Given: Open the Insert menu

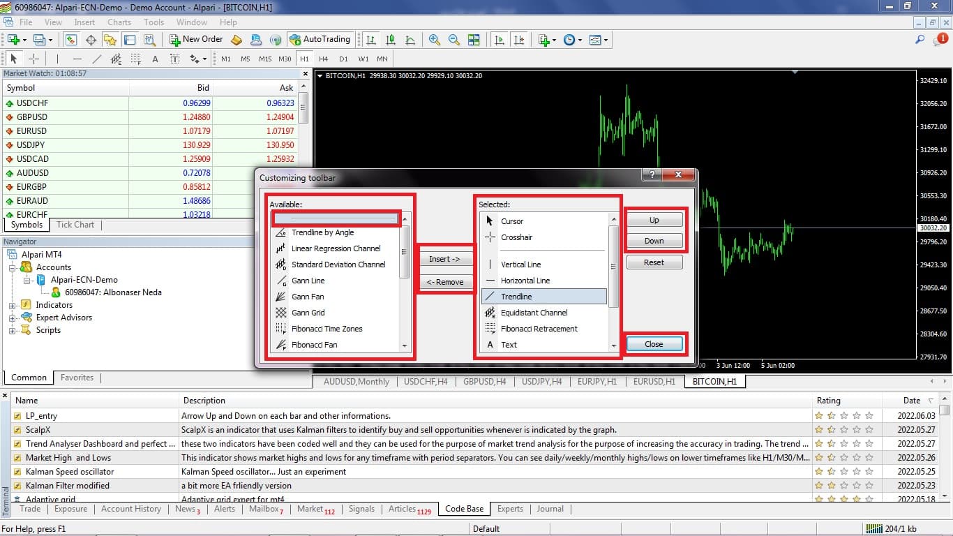Looking at the screenshot, I should click(84, 22).
